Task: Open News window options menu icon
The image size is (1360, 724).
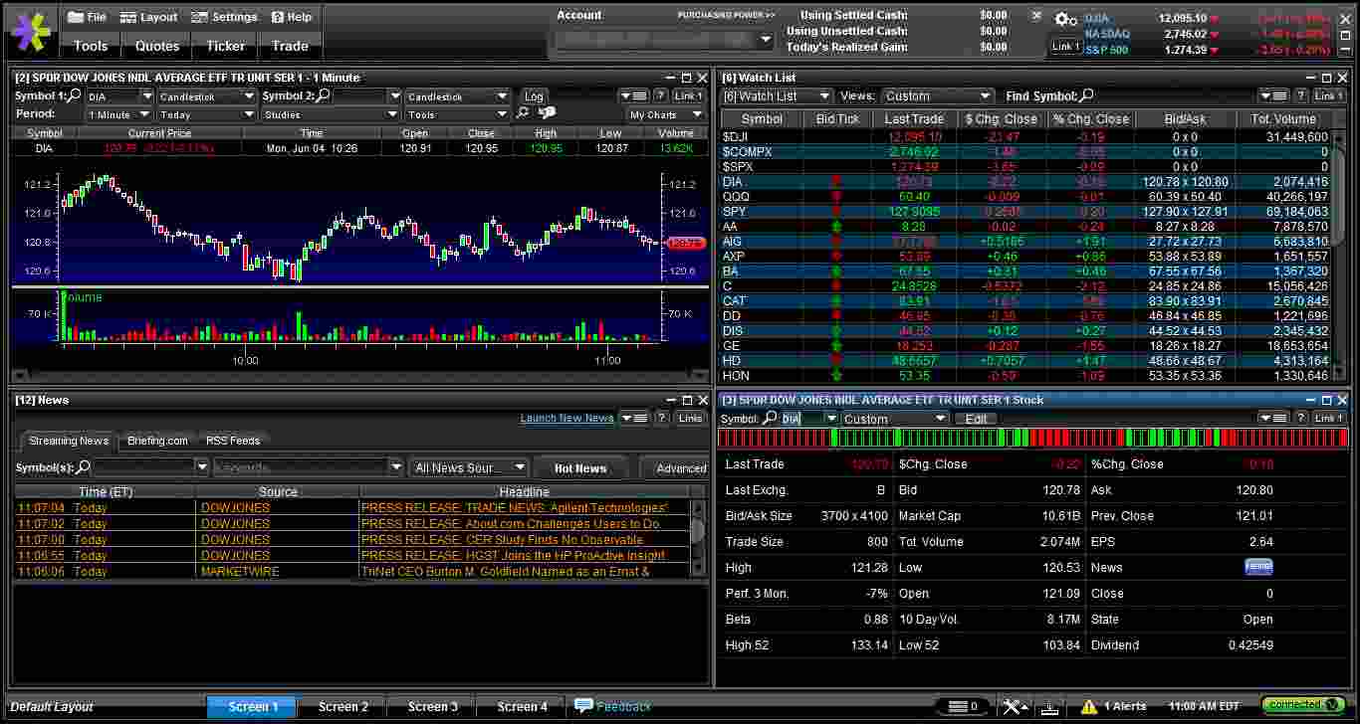Action: click(x=633, y=418)
